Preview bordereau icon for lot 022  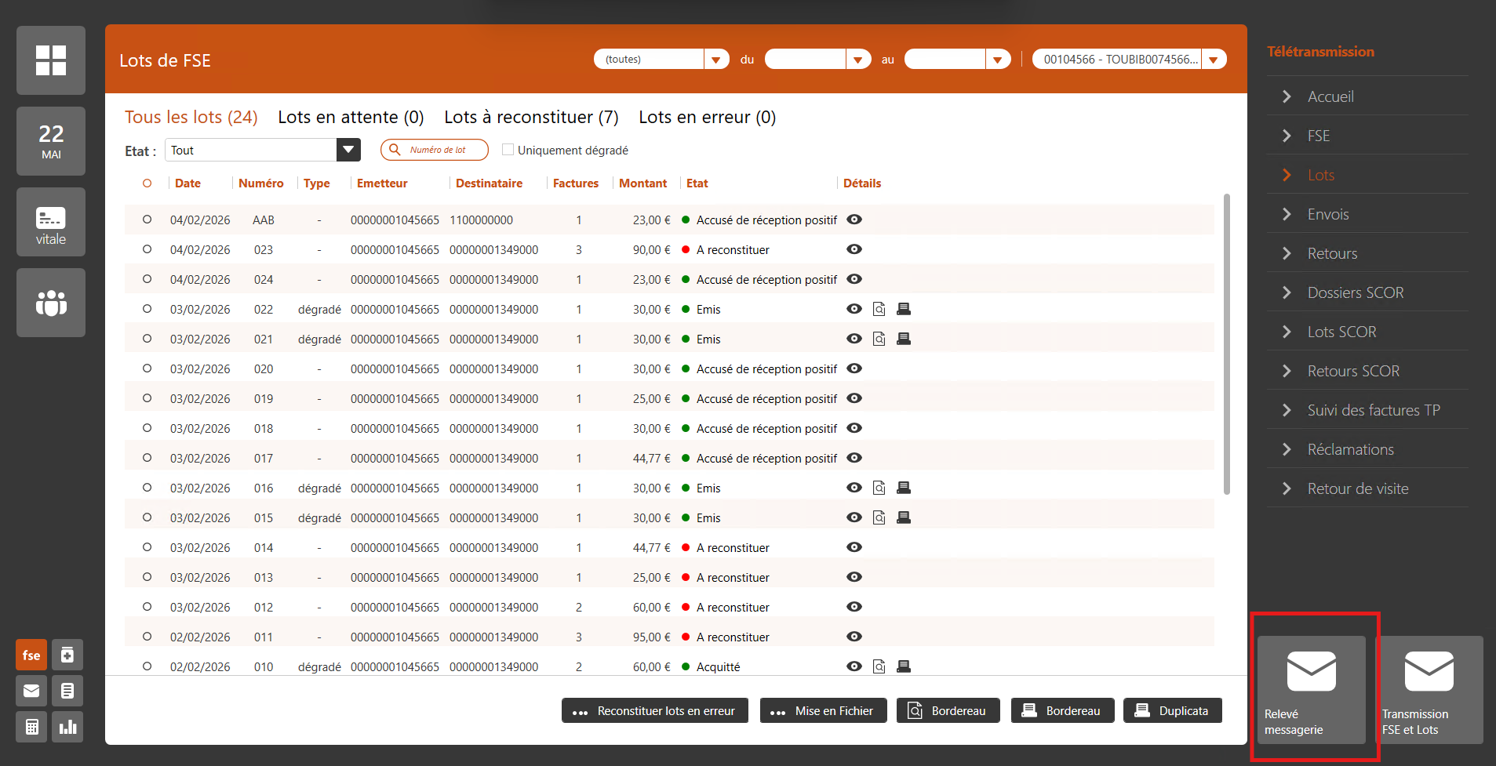pos(879,309)
